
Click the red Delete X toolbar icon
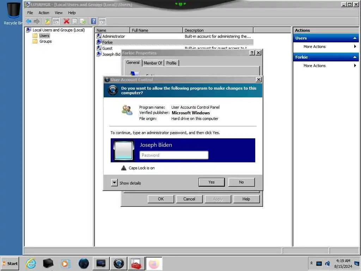click(x=67, y=22)
